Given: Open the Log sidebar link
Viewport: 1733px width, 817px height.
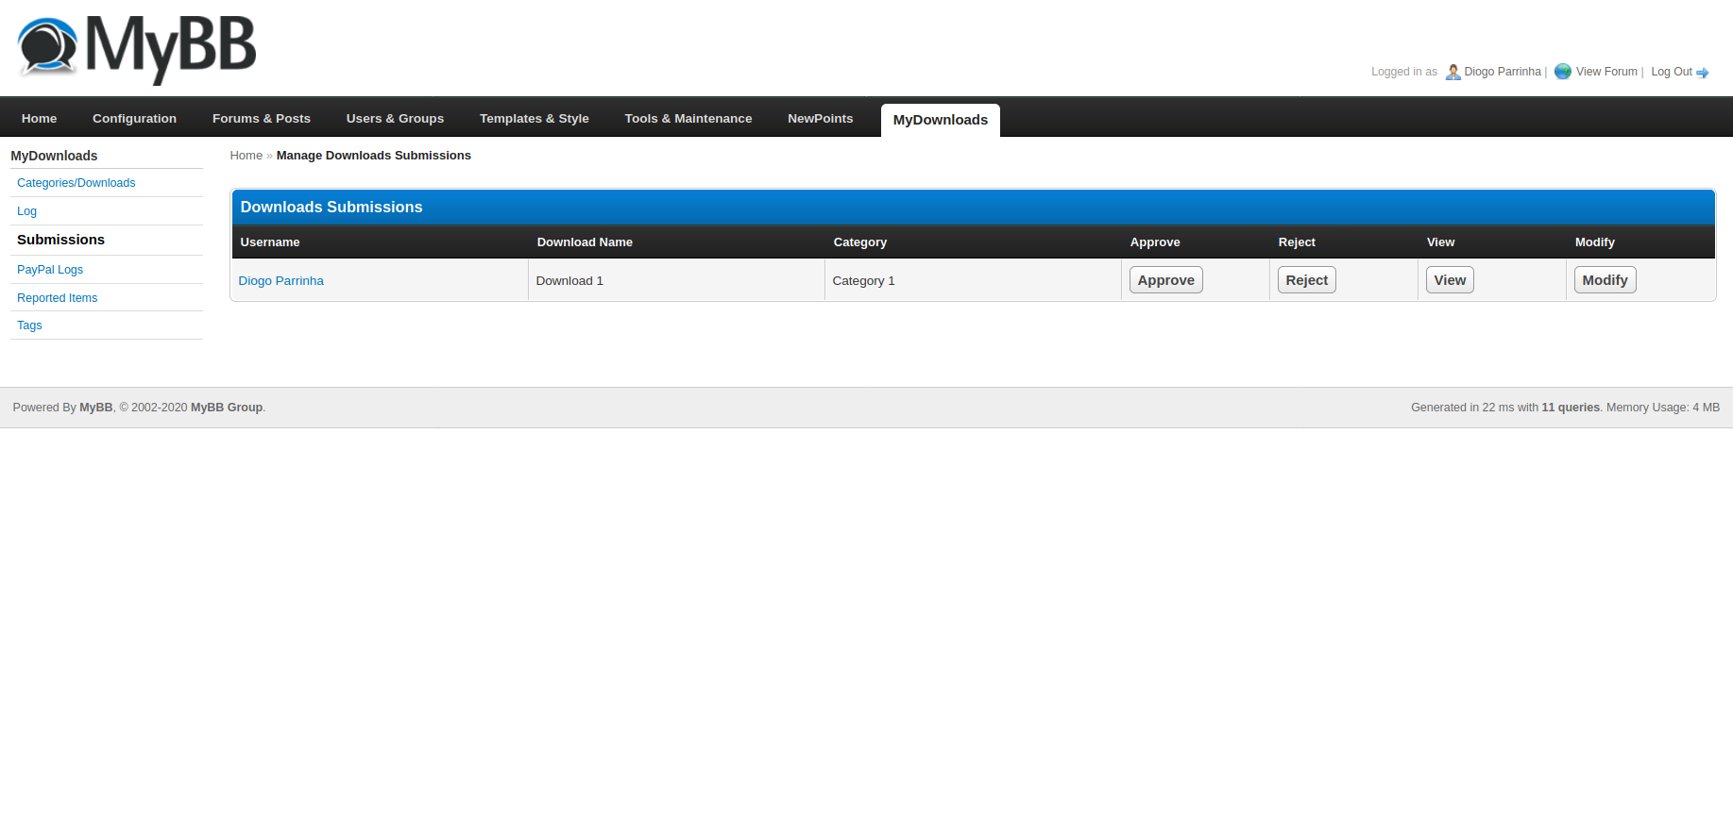Looking at the screenshot, I should coord(27,211).
